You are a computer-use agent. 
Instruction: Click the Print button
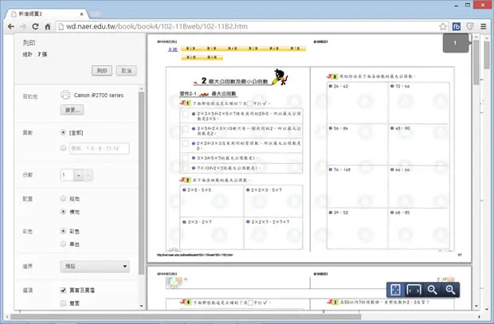tap(102, 71)
